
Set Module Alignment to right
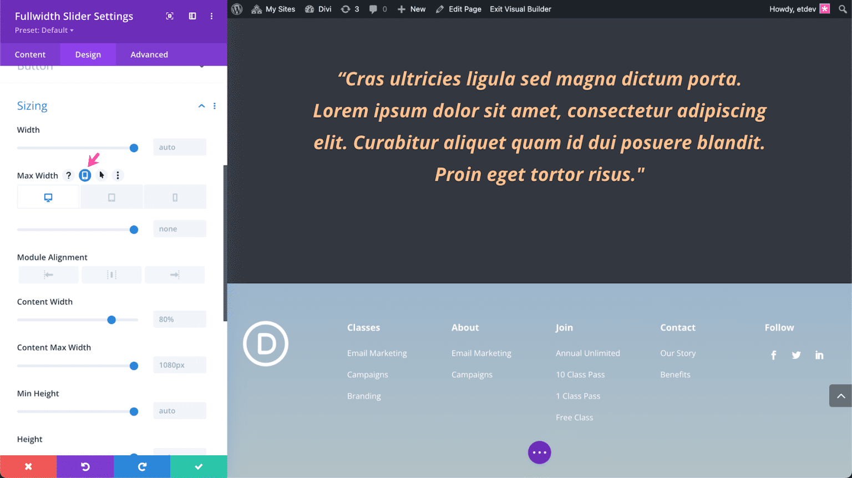(x=175, y=274)
